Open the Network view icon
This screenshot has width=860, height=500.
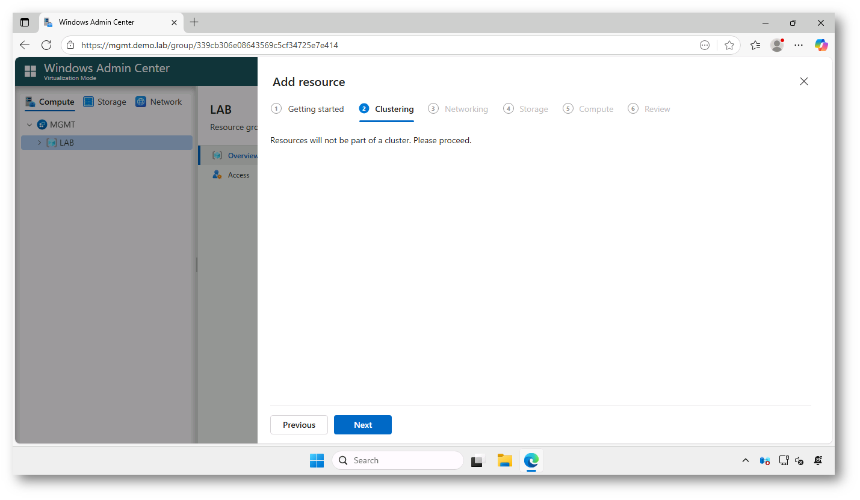pyautogui.click(x=141, y=101)
